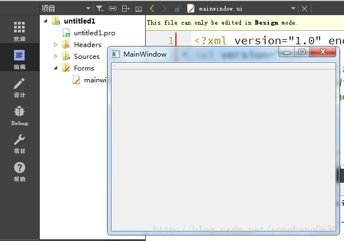
Task: Click the MainWindow toolbar strip
Action: coord(224,66)
